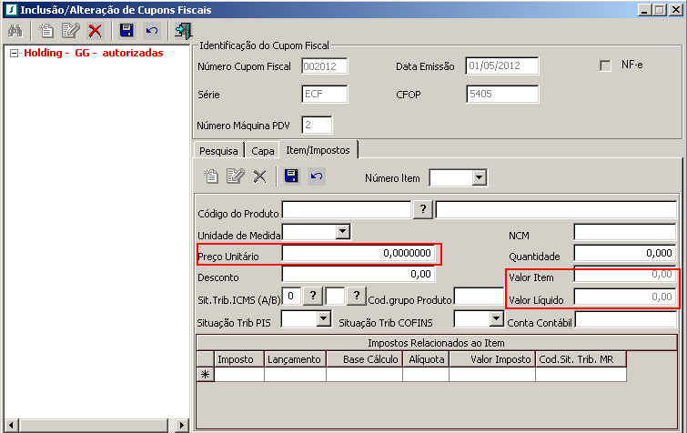
Task: Click the new item icon in Item/Impostos toolbar
Action: 211,176
